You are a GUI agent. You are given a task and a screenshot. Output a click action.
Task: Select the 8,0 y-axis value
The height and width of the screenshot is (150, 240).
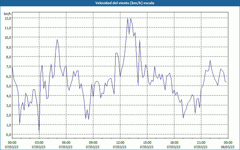(8, 57)
